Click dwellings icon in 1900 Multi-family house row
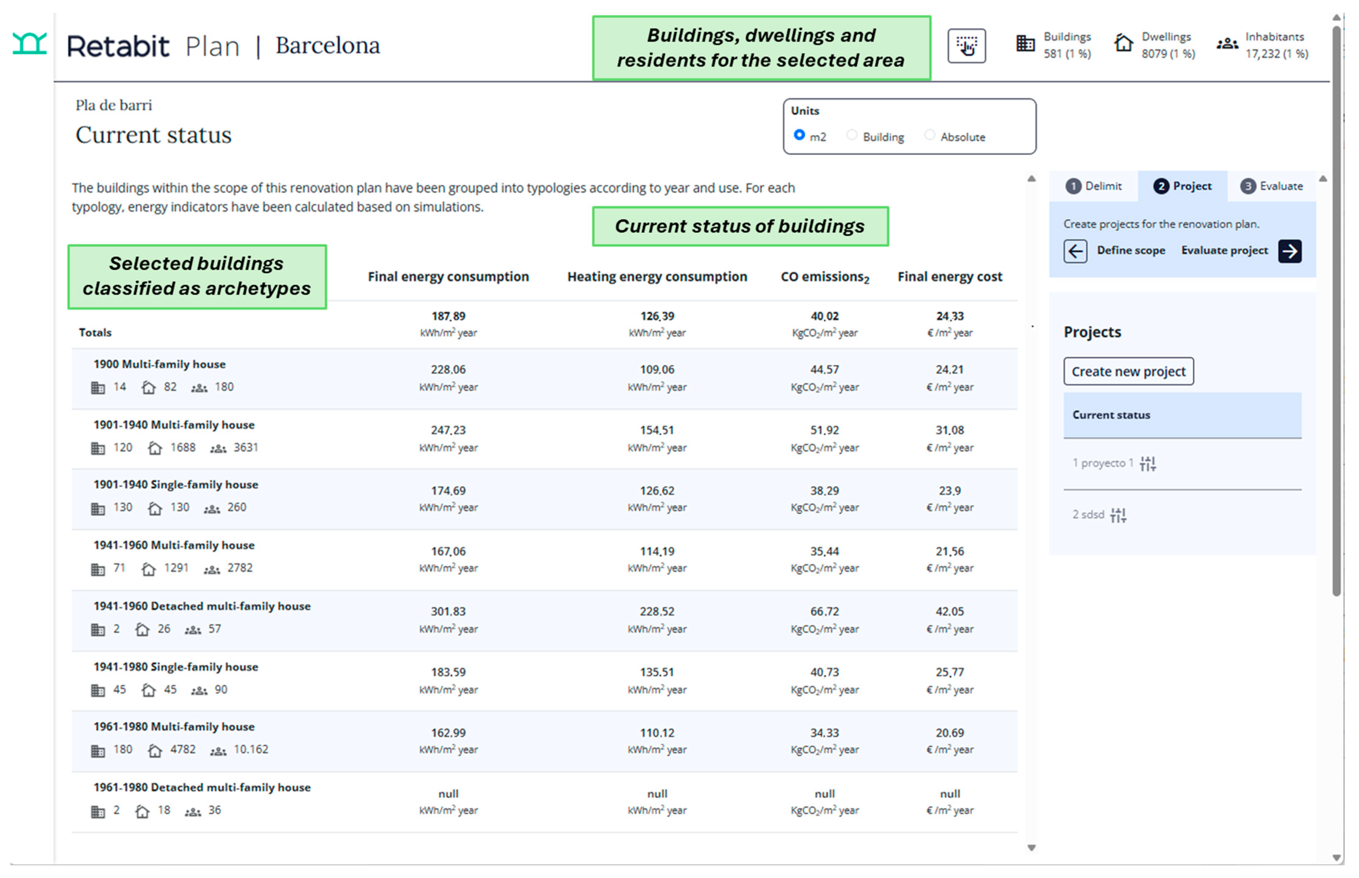The height and width of the screenshot is (878, 1359). pyautogui.click(x=148, y=388)
